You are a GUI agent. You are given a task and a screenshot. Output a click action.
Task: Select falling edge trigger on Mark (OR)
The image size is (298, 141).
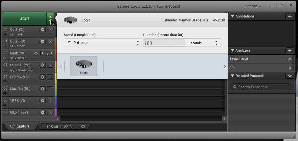pyautogui.click(x=47, y=53)
